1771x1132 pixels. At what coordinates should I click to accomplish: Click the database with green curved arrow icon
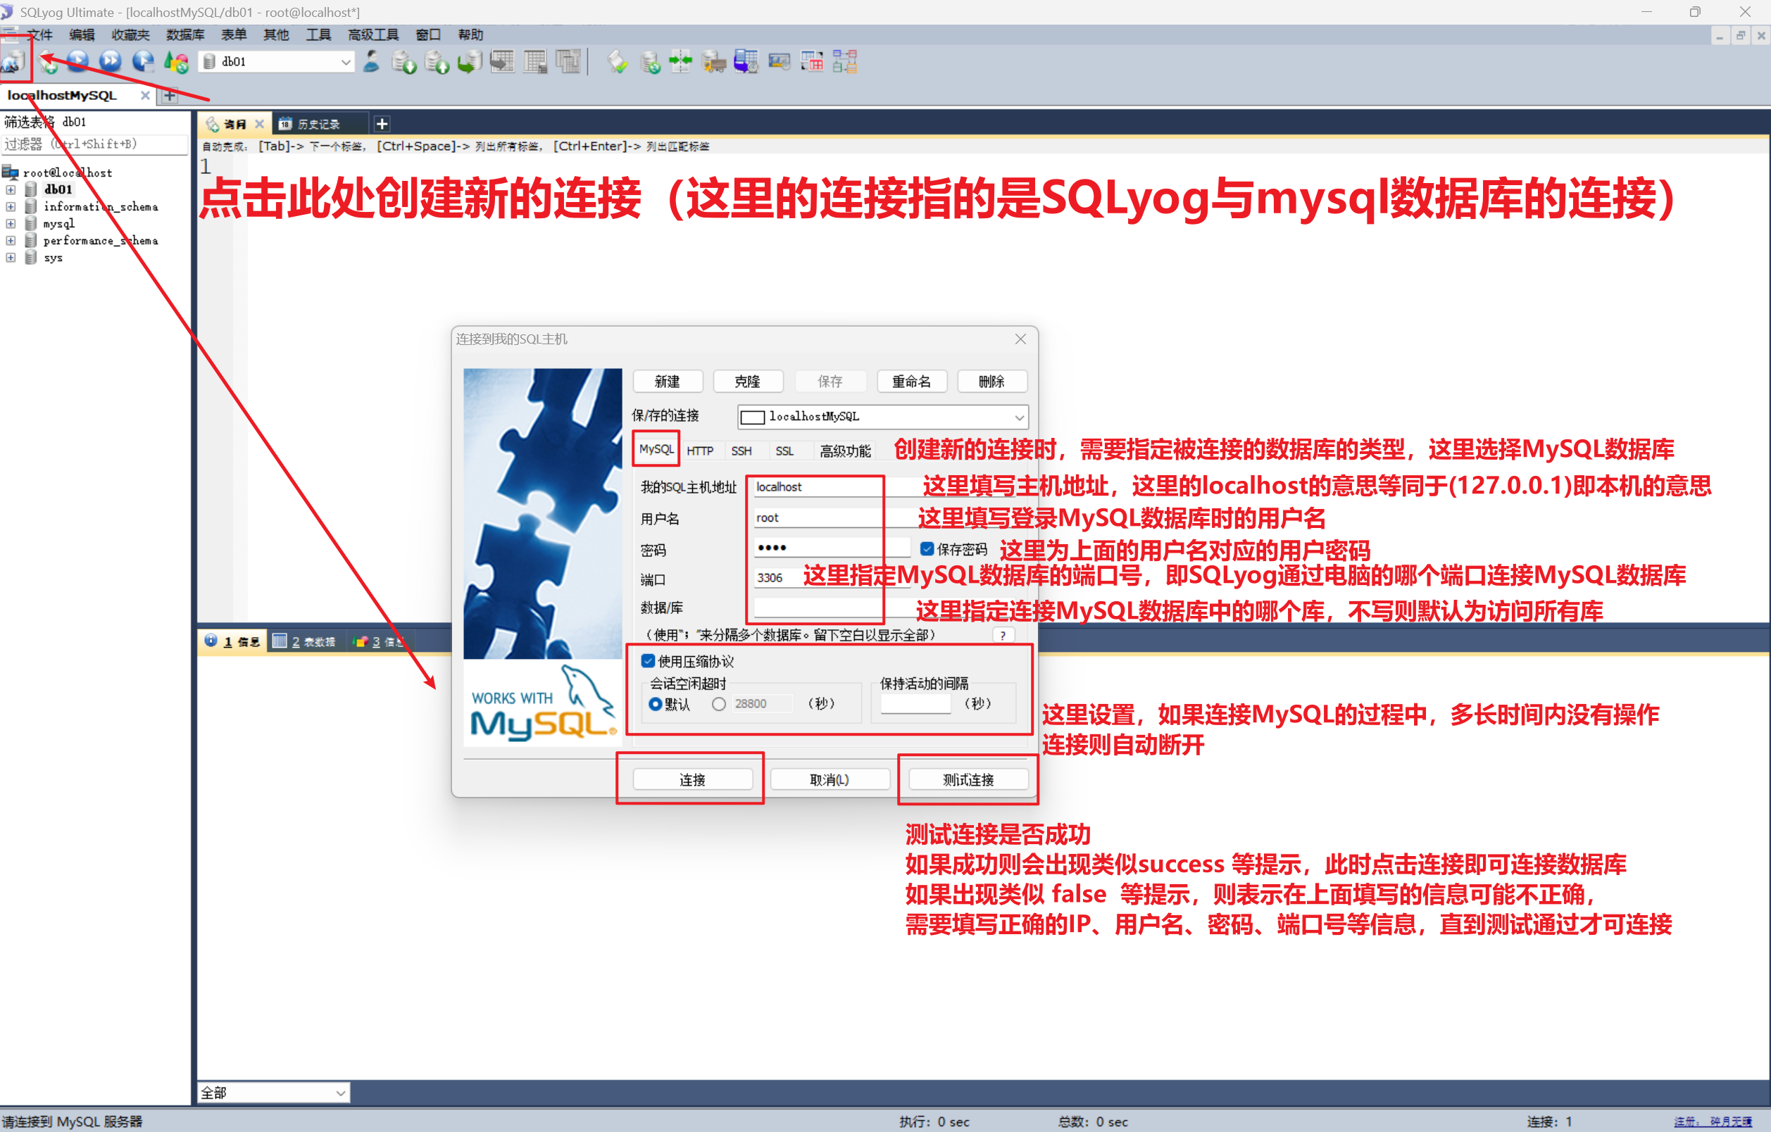(469, 62)
